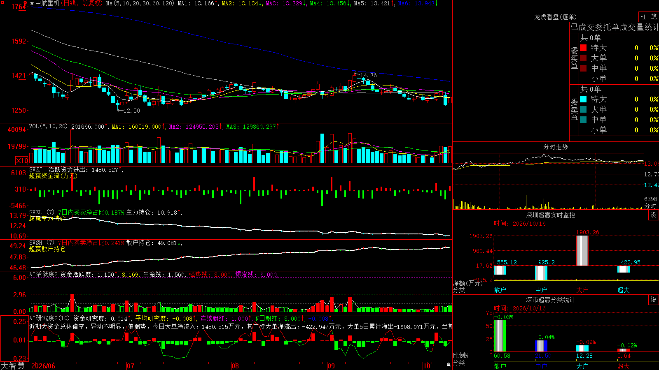The width and height of the screenshot is (659, 370).
Task: Click the star icon before 中航重机
Action: click(32, 3)
